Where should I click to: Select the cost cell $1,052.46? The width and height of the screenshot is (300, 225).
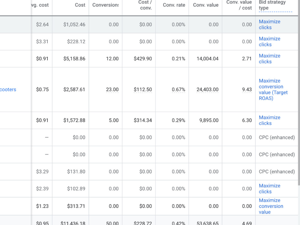[x=74, y=25]
